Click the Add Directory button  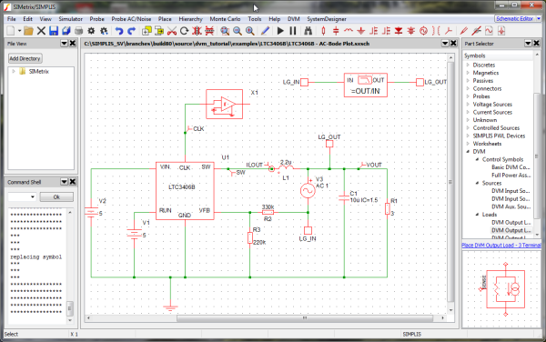(25, 58)
